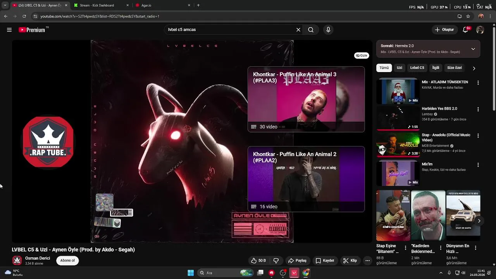Clear the search box text

(298, 30)
